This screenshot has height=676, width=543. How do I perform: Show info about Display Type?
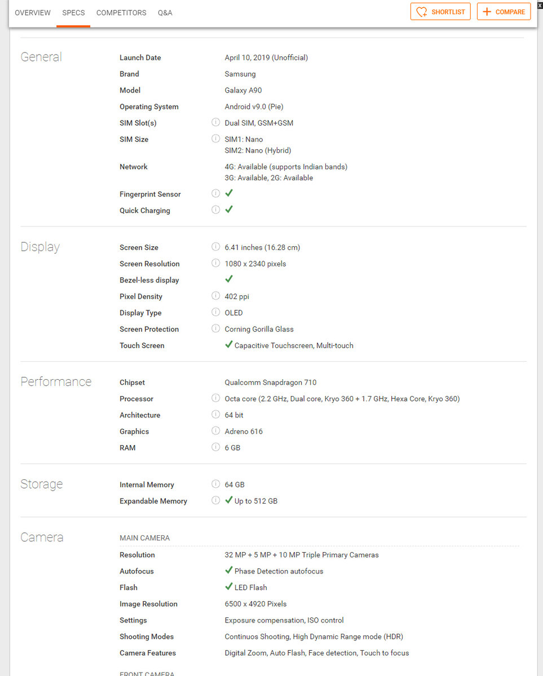pos(215,312)
